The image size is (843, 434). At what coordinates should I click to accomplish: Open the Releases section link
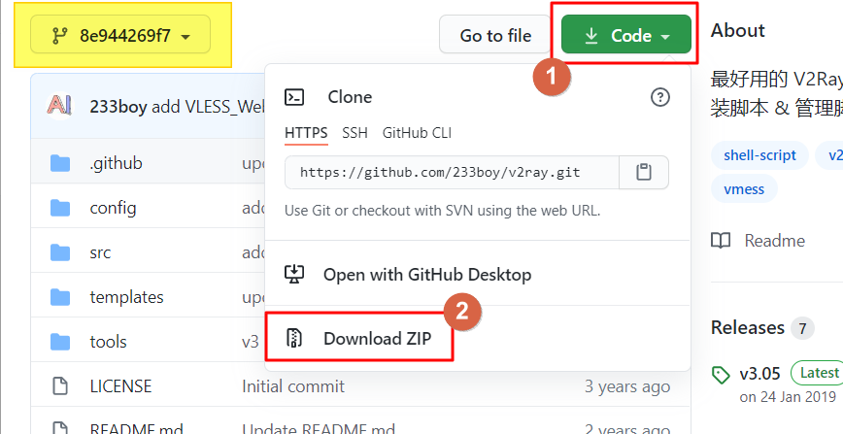click(747, 328)
